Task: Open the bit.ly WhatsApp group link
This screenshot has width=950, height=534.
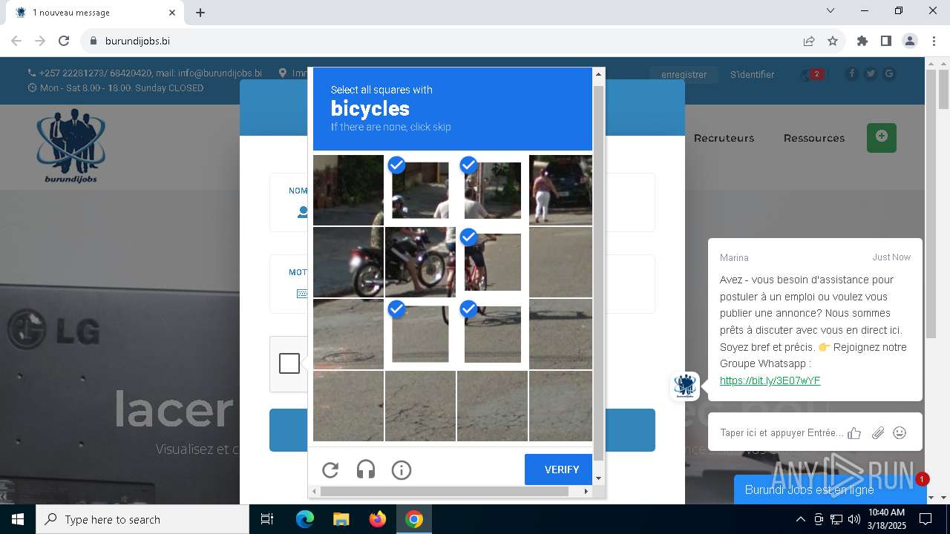Action: click(770, 380)
